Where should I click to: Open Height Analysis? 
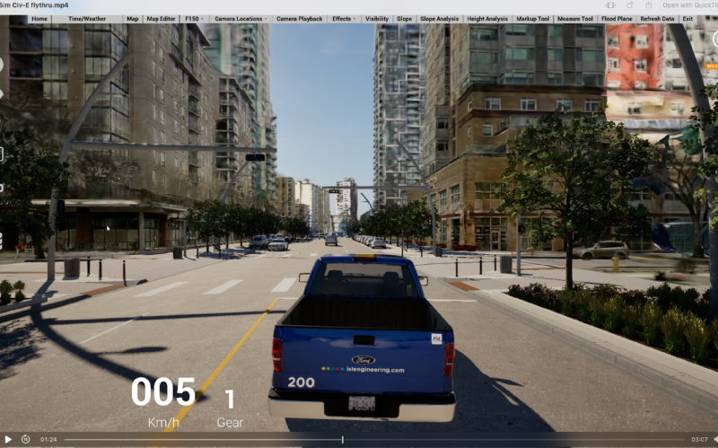point(487,19)
